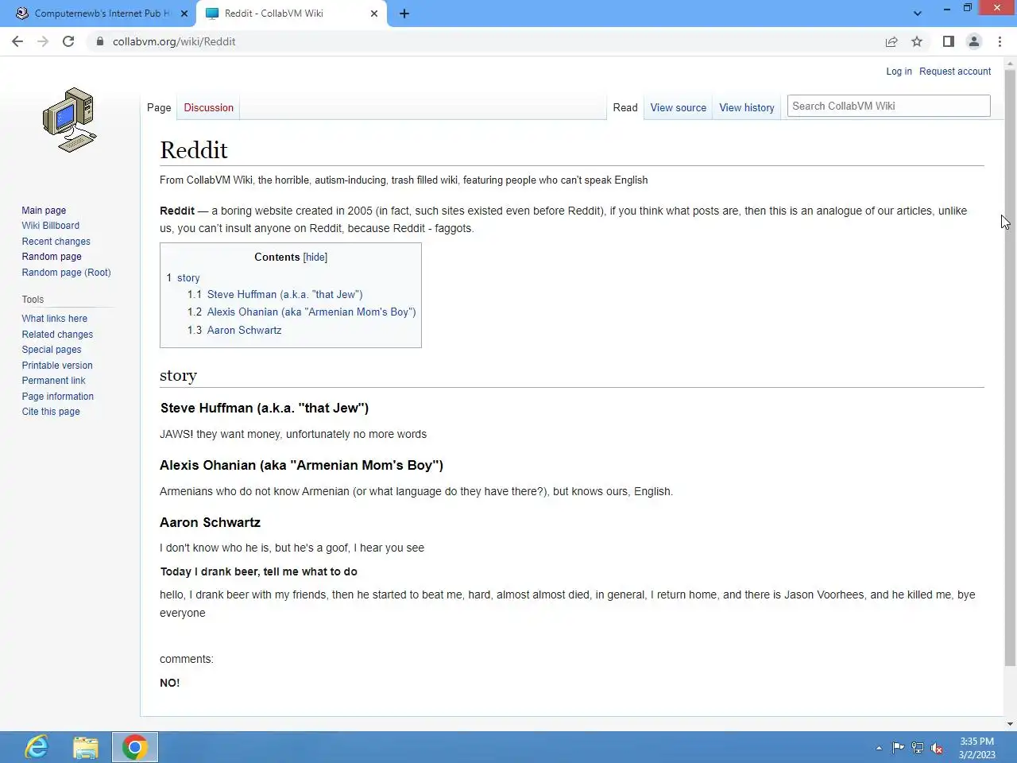Open the Discussion tab
Screen dimensions: 1017x763
[x=208, y=107]
